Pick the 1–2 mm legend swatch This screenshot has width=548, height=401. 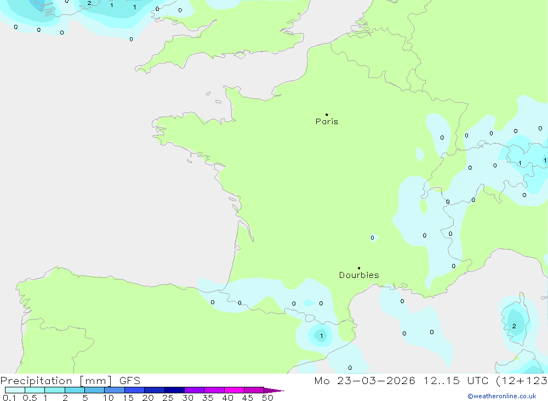click(55, 390)
